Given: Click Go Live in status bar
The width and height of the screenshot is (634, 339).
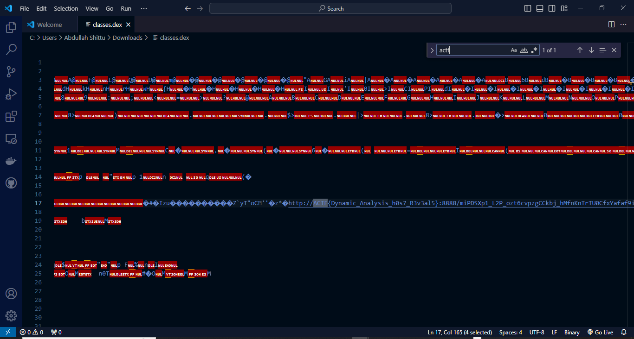Looking at the screenshot, I should pos(600,332).
